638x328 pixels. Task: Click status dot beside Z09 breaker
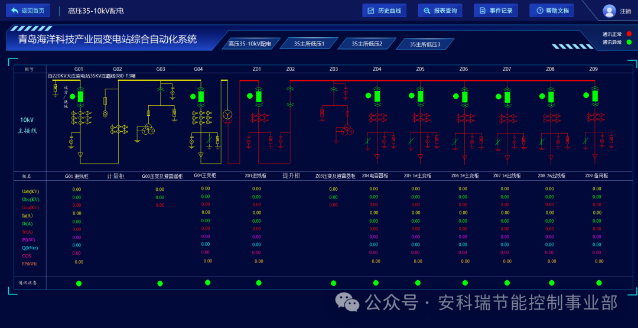point(587,95)
